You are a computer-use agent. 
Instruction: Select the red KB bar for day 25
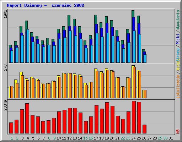pos(139,118)
